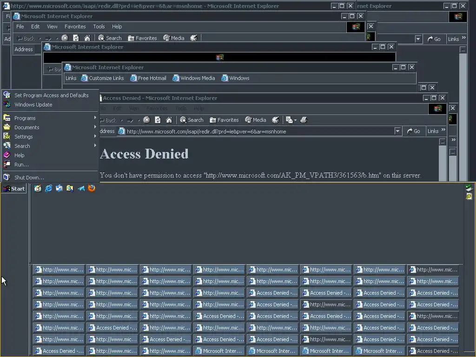Screen dimensions: 476x357
Task: Click Media in the toolbar under the File menu
Action: 174,38
